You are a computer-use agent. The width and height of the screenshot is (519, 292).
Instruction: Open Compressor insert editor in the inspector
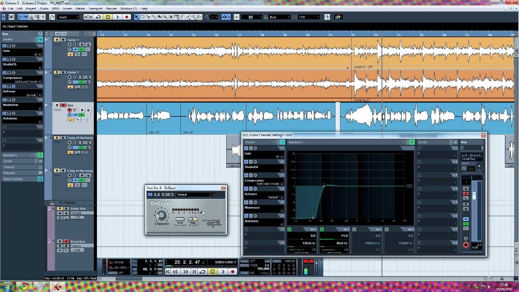[13, 73]
